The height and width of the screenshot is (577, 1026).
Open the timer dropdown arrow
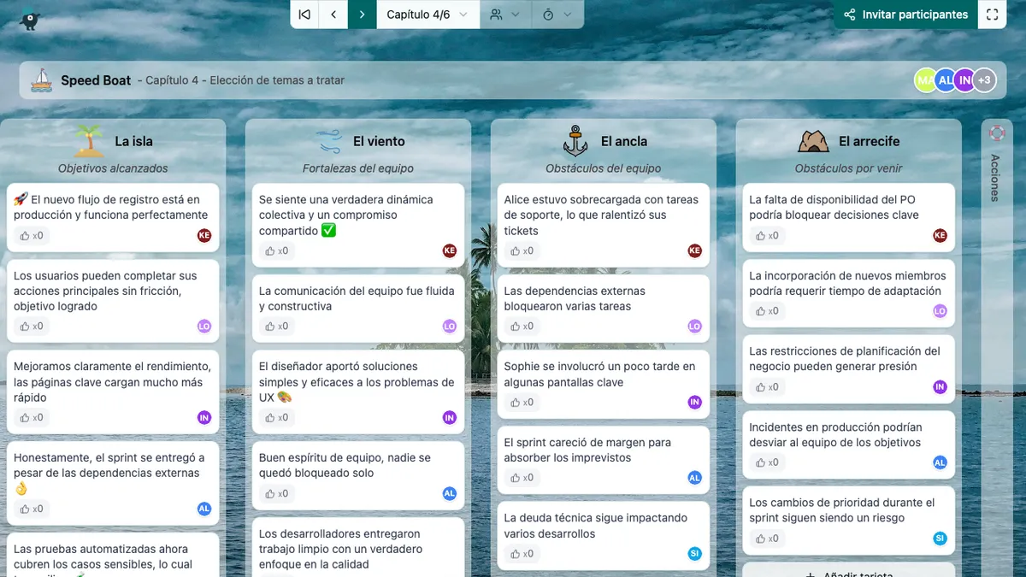tap(566, 14)
